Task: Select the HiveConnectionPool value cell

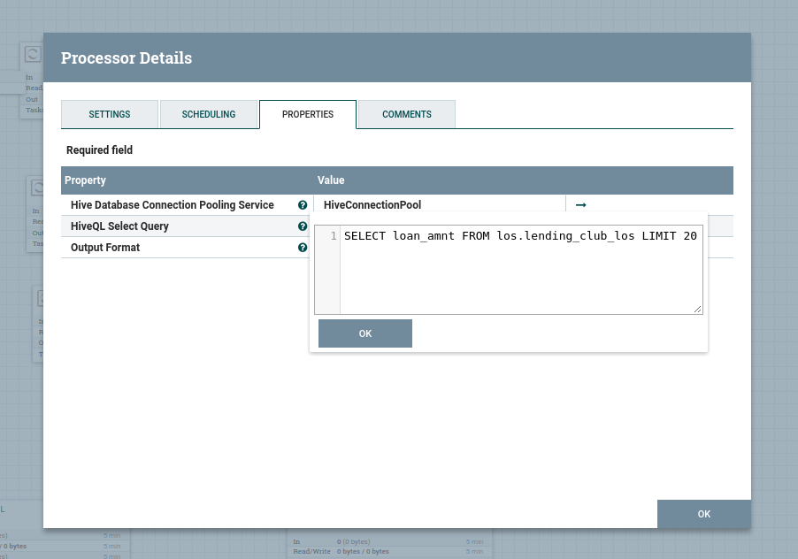Action: [438, 205]
